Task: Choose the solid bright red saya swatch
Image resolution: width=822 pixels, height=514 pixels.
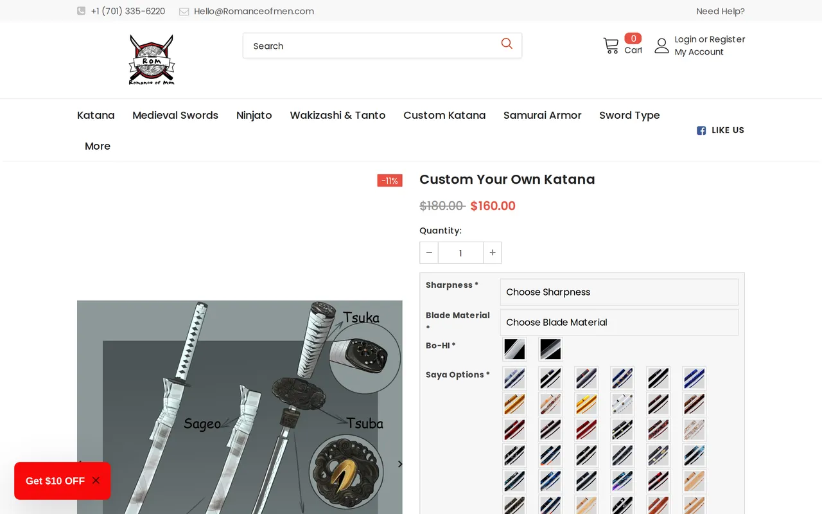Action: [x=586, y=430]
